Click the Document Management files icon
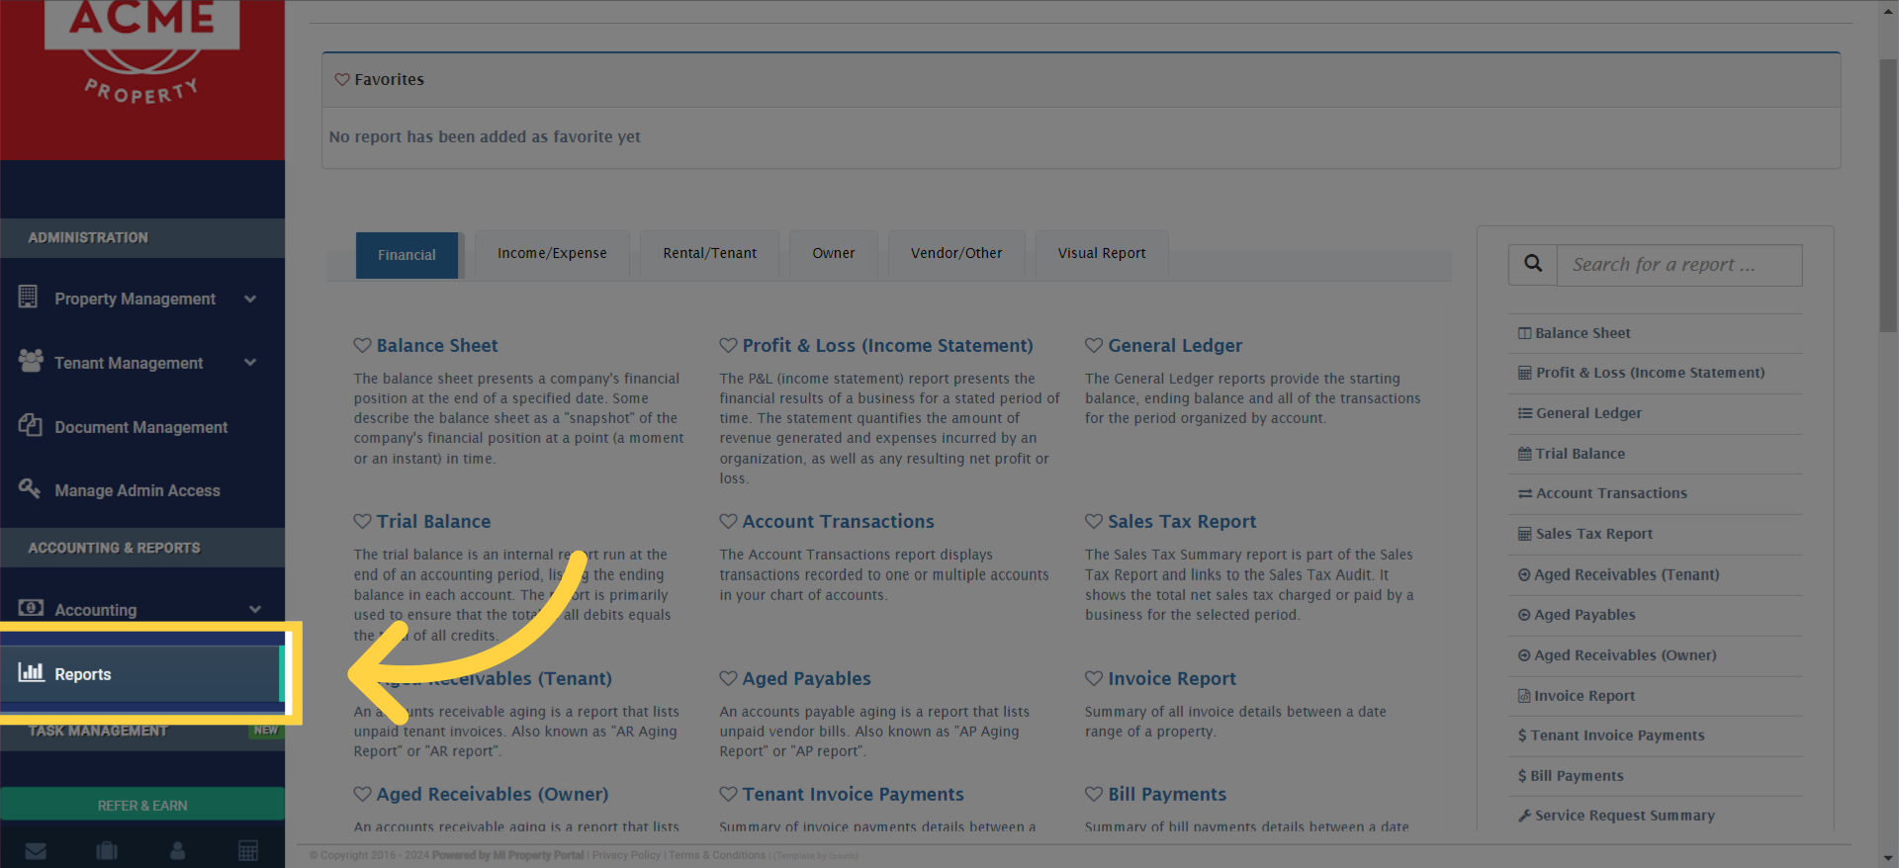1899x868 pixels. tap(30, 425)
